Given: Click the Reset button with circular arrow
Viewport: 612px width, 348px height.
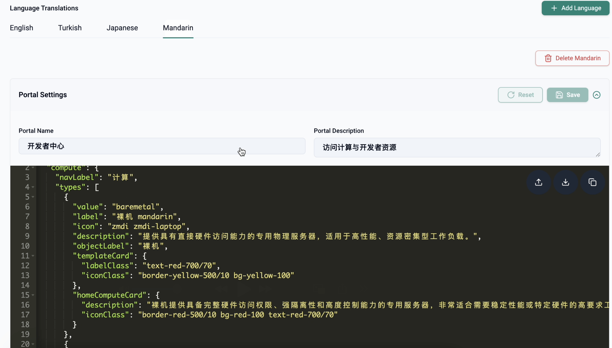Looking at the screenshot, I should [520, 95].
